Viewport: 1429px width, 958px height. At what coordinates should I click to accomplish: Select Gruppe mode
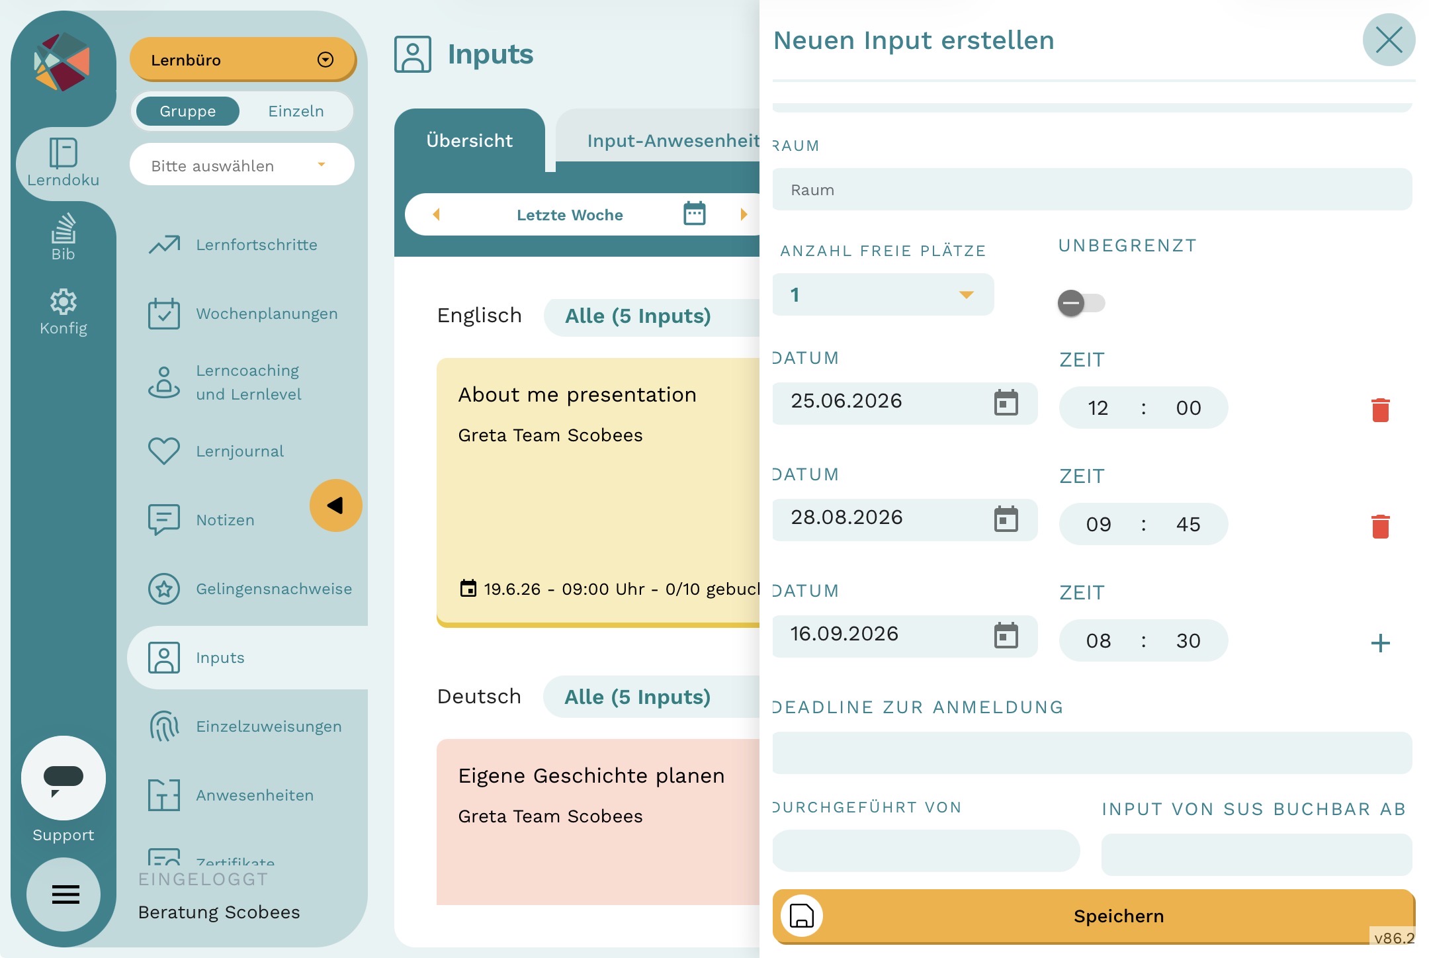[187, 111]
